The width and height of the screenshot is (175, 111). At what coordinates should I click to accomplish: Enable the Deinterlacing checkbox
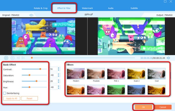coord(5,93)
